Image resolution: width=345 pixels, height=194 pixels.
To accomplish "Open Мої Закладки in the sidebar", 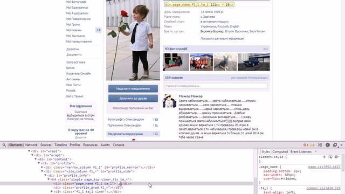I will [x=75, y=36].
